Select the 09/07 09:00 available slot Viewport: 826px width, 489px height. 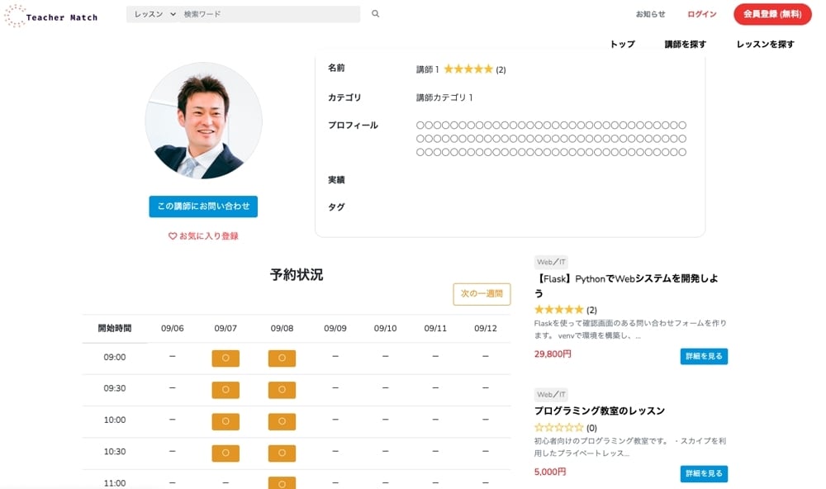(x=225, y=358)
